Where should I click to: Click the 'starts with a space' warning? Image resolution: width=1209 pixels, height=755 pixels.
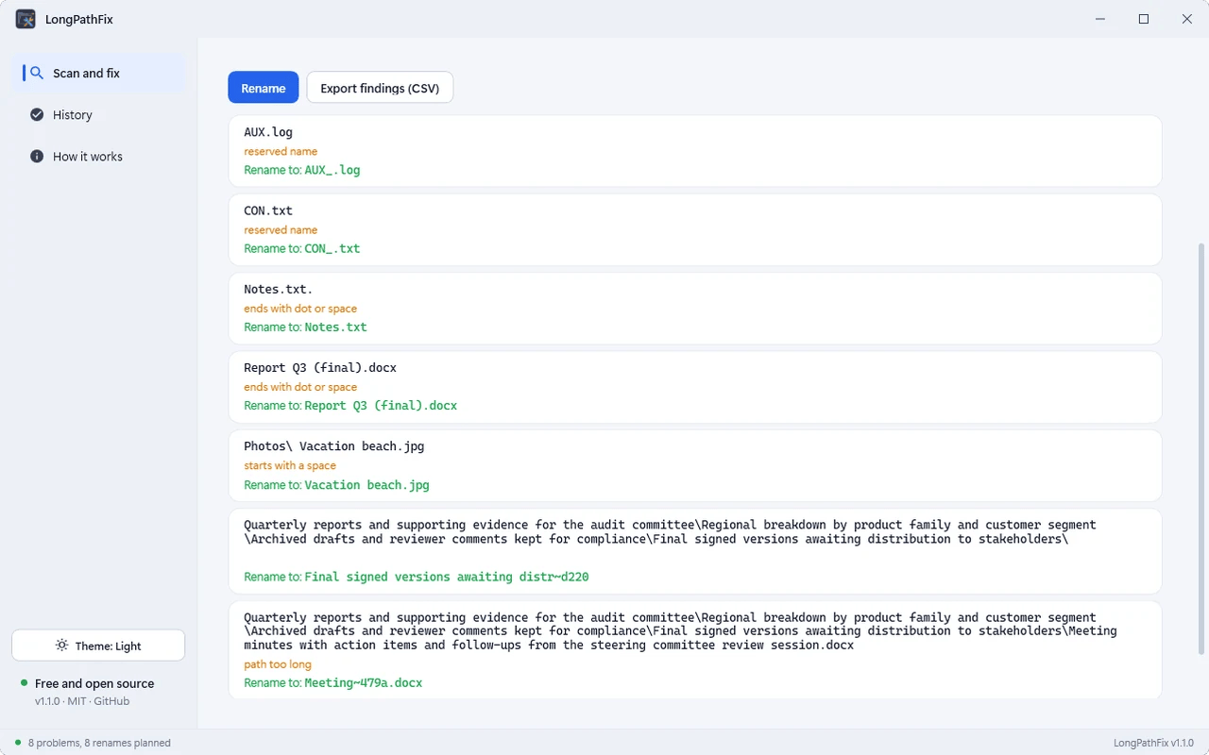click(290, 465)
